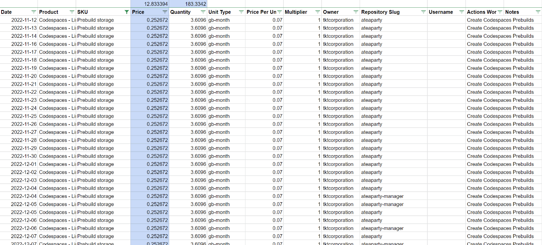Select Codespaces product cell in 2022-11-14 row
Viewport: 542px width, 245px height.
(x=57, y=36)
